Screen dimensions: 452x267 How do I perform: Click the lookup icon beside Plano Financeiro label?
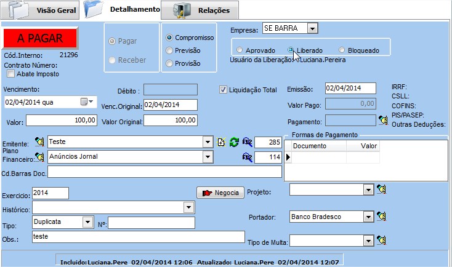pyautogui.click(x=40, y=157)
